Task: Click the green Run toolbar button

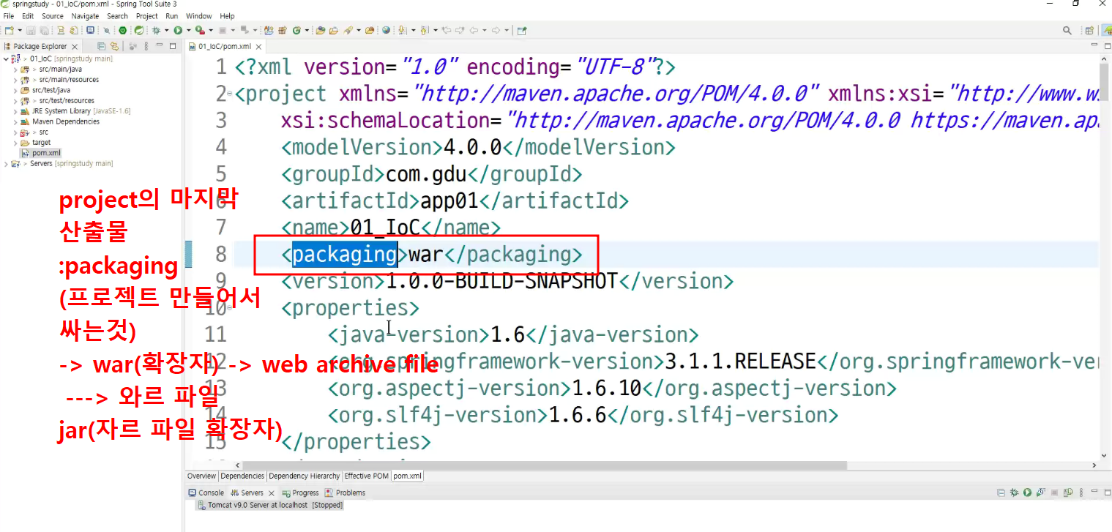Action: tap(178, 31)
